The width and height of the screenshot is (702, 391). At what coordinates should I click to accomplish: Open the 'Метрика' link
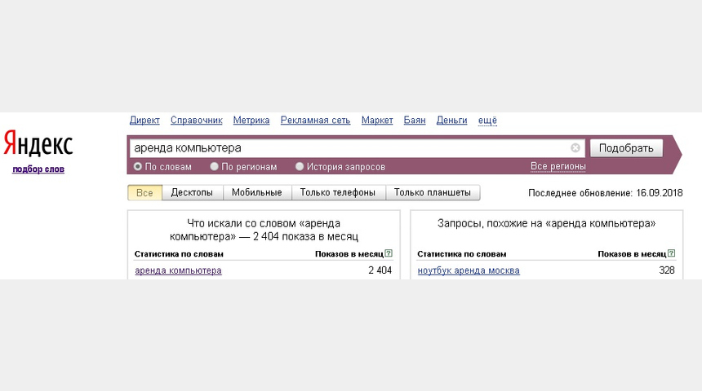point(251,121)
